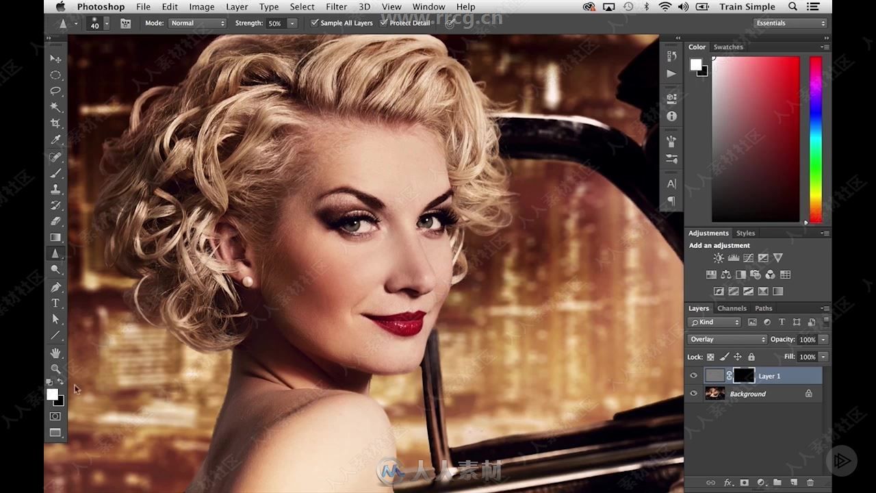Switch to the Swatches tab
The width and height of the screenshot is (876, 493).
click(x=728, y=47)
